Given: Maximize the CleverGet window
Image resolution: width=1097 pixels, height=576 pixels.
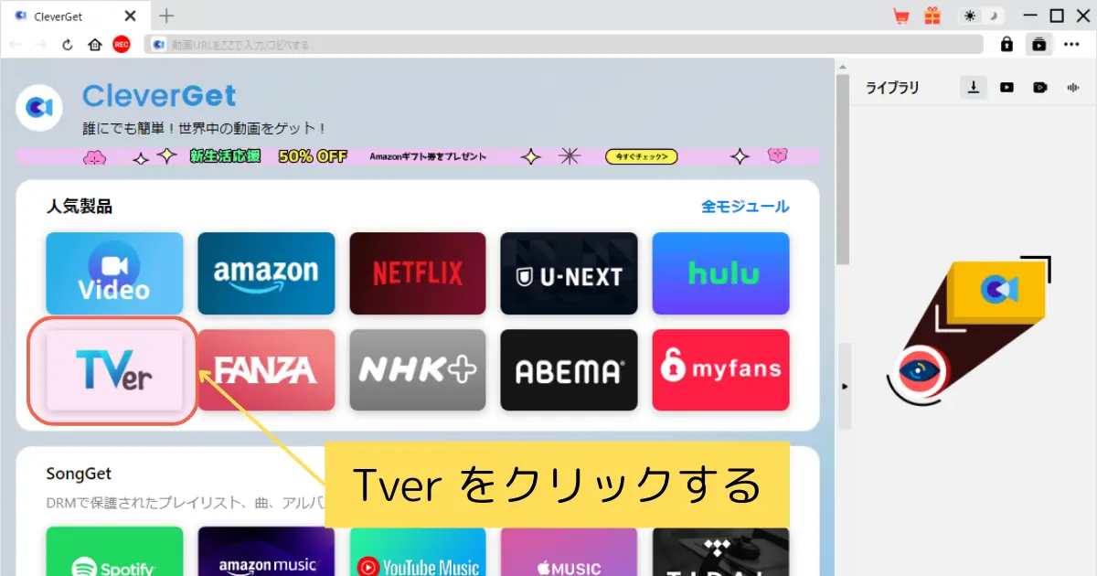Looking at the screenshot, I should [x=1057, y=16].
